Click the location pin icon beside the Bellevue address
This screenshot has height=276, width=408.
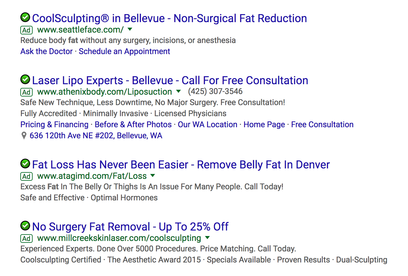tap(24, 136)
